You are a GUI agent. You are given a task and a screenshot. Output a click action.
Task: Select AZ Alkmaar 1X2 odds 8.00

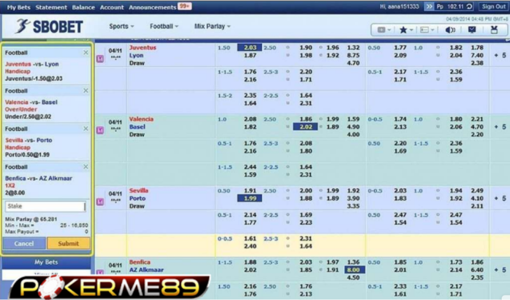[353, 270]
